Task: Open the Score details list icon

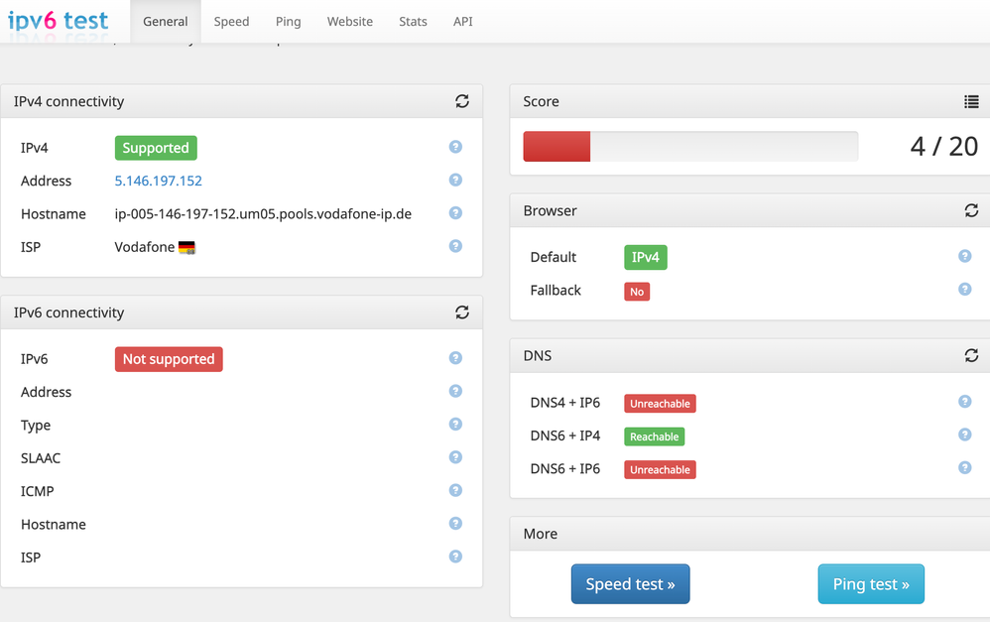Action: tap(971, 101)
